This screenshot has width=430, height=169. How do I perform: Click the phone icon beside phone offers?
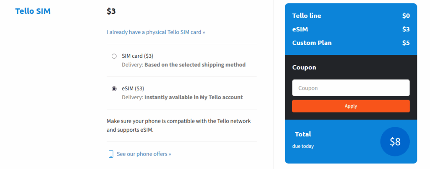(111, 154)
